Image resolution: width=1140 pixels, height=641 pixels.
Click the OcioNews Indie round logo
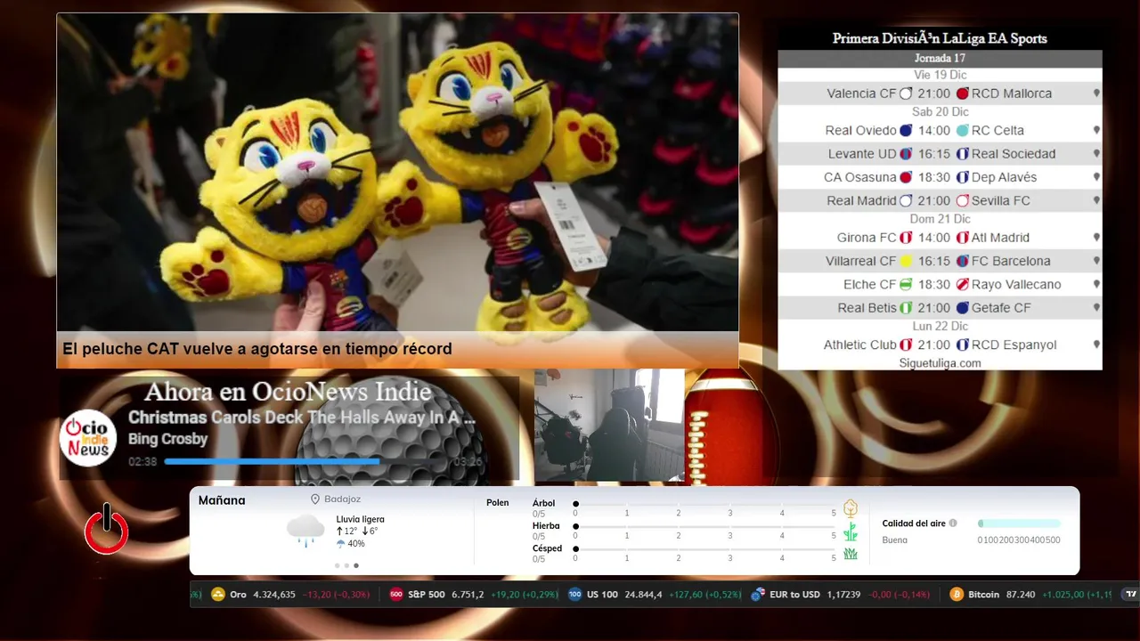88,437
